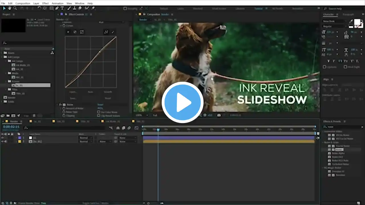Screen dimensions: 365x205
Task: Click the Eraser tool icon
Action: click(80, 8)
